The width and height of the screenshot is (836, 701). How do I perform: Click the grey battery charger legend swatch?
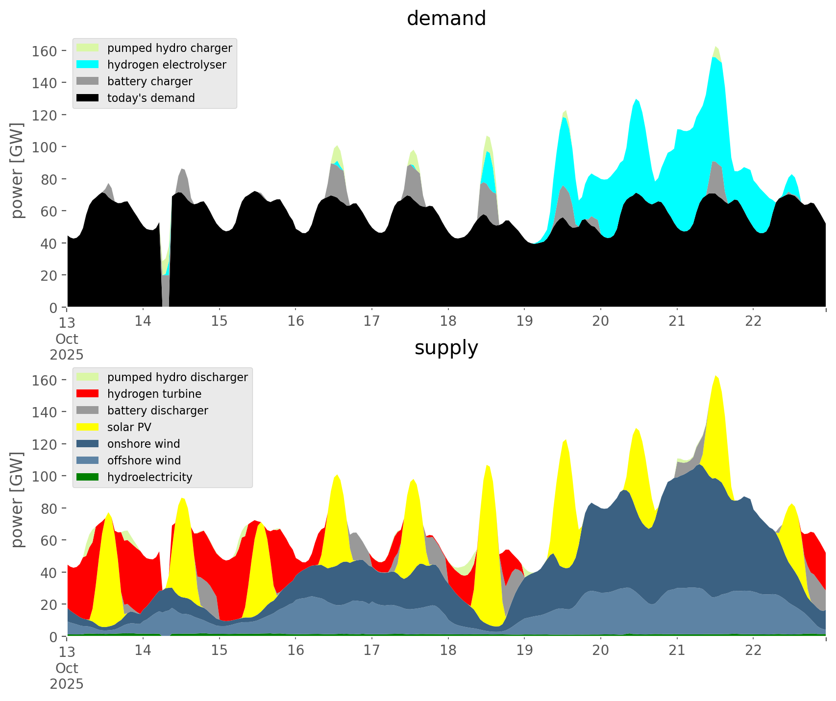88,81
